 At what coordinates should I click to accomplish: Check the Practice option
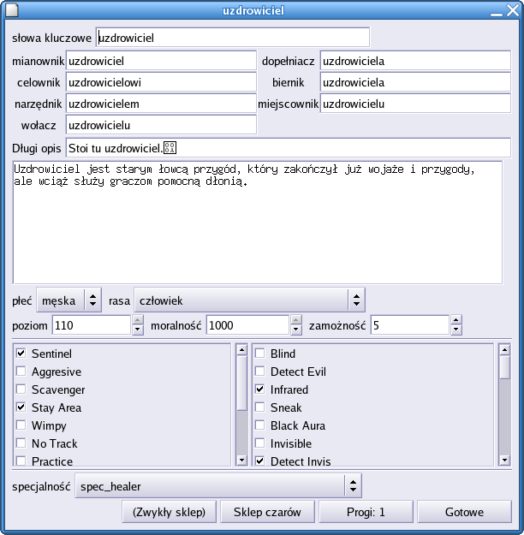tap(21, 461)
